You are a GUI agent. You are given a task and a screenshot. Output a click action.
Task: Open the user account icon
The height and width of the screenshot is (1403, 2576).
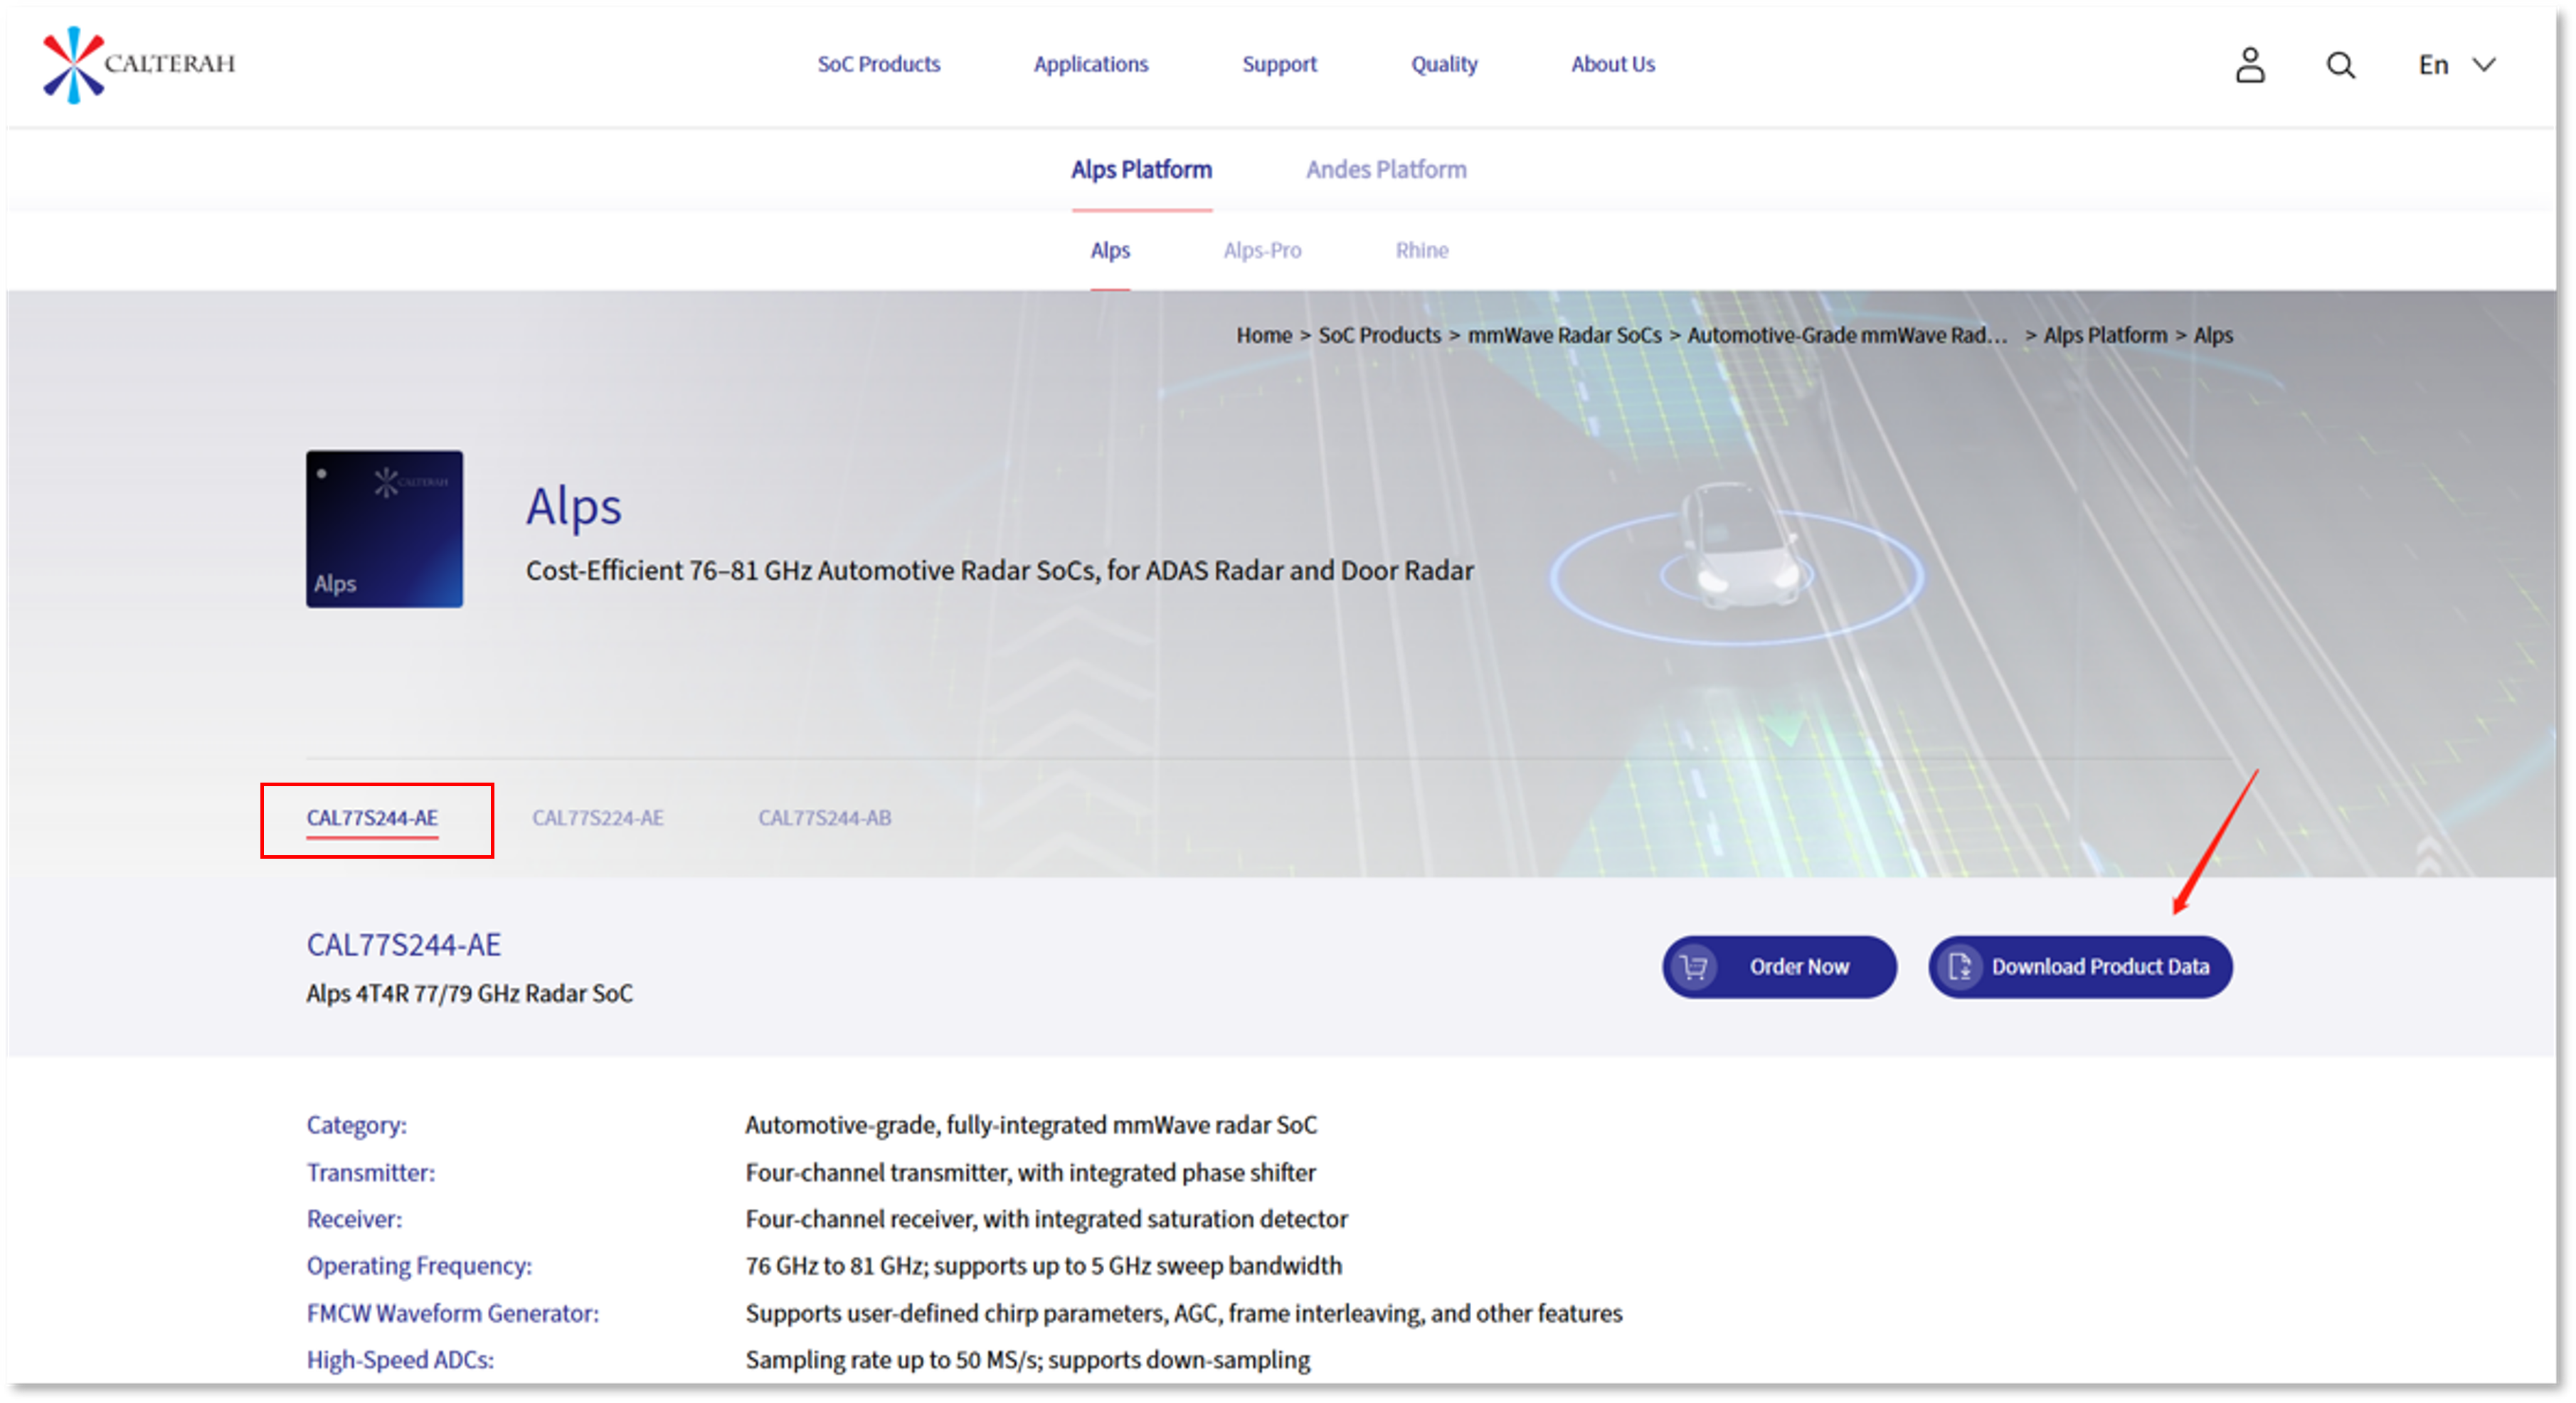[2249, 65]
